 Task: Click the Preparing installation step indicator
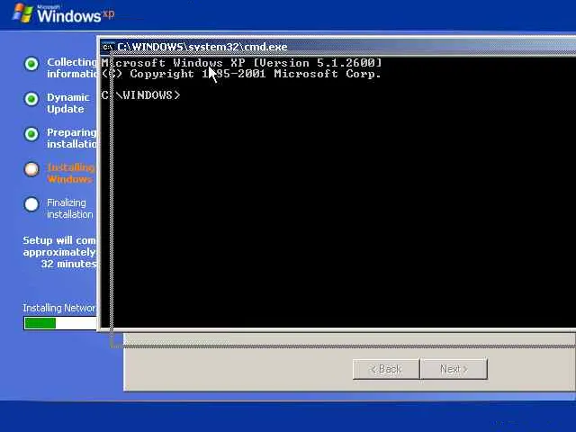click(31, 134)
